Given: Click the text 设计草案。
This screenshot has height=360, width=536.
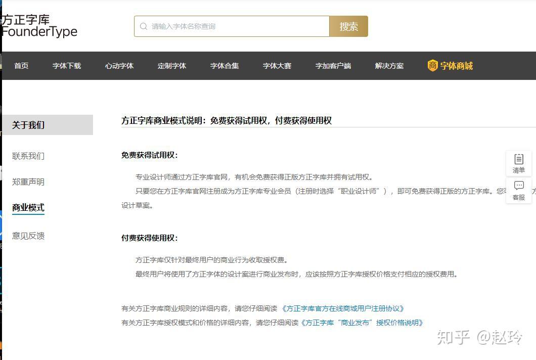Looking at the screenshot, I should tap(137, 205).
